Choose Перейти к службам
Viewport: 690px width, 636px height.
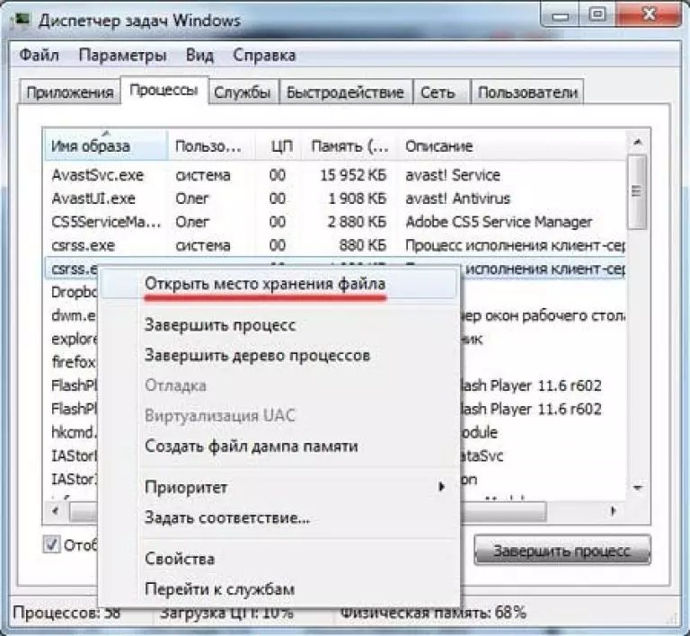279,589
